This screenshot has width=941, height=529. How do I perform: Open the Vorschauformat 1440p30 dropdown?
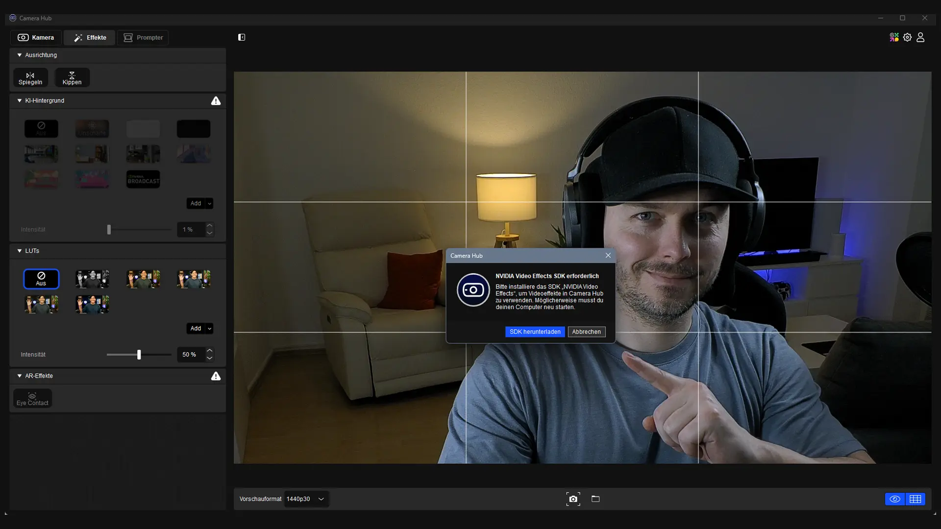coord(306,499)
